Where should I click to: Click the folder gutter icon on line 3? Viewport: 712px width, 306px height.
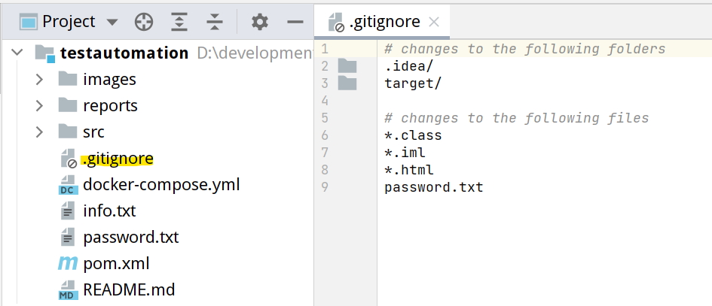click(347, 83)
